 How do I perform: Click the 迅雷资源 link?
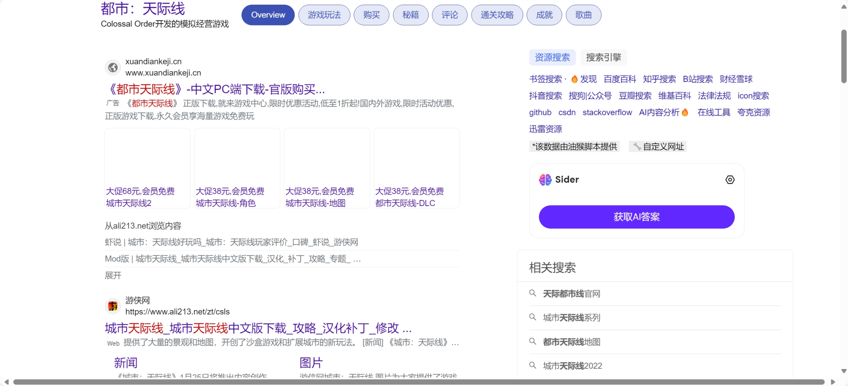pos(546,129)
